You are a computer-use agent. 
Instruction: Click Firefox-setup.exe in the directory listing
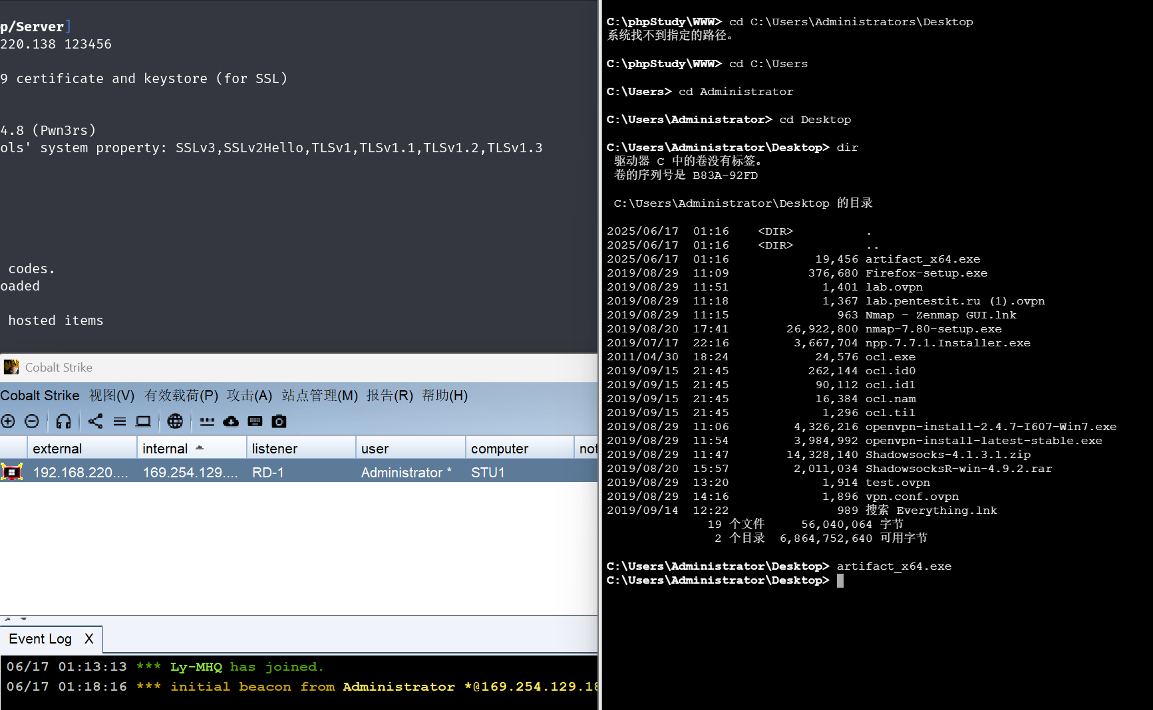point(926,273)
